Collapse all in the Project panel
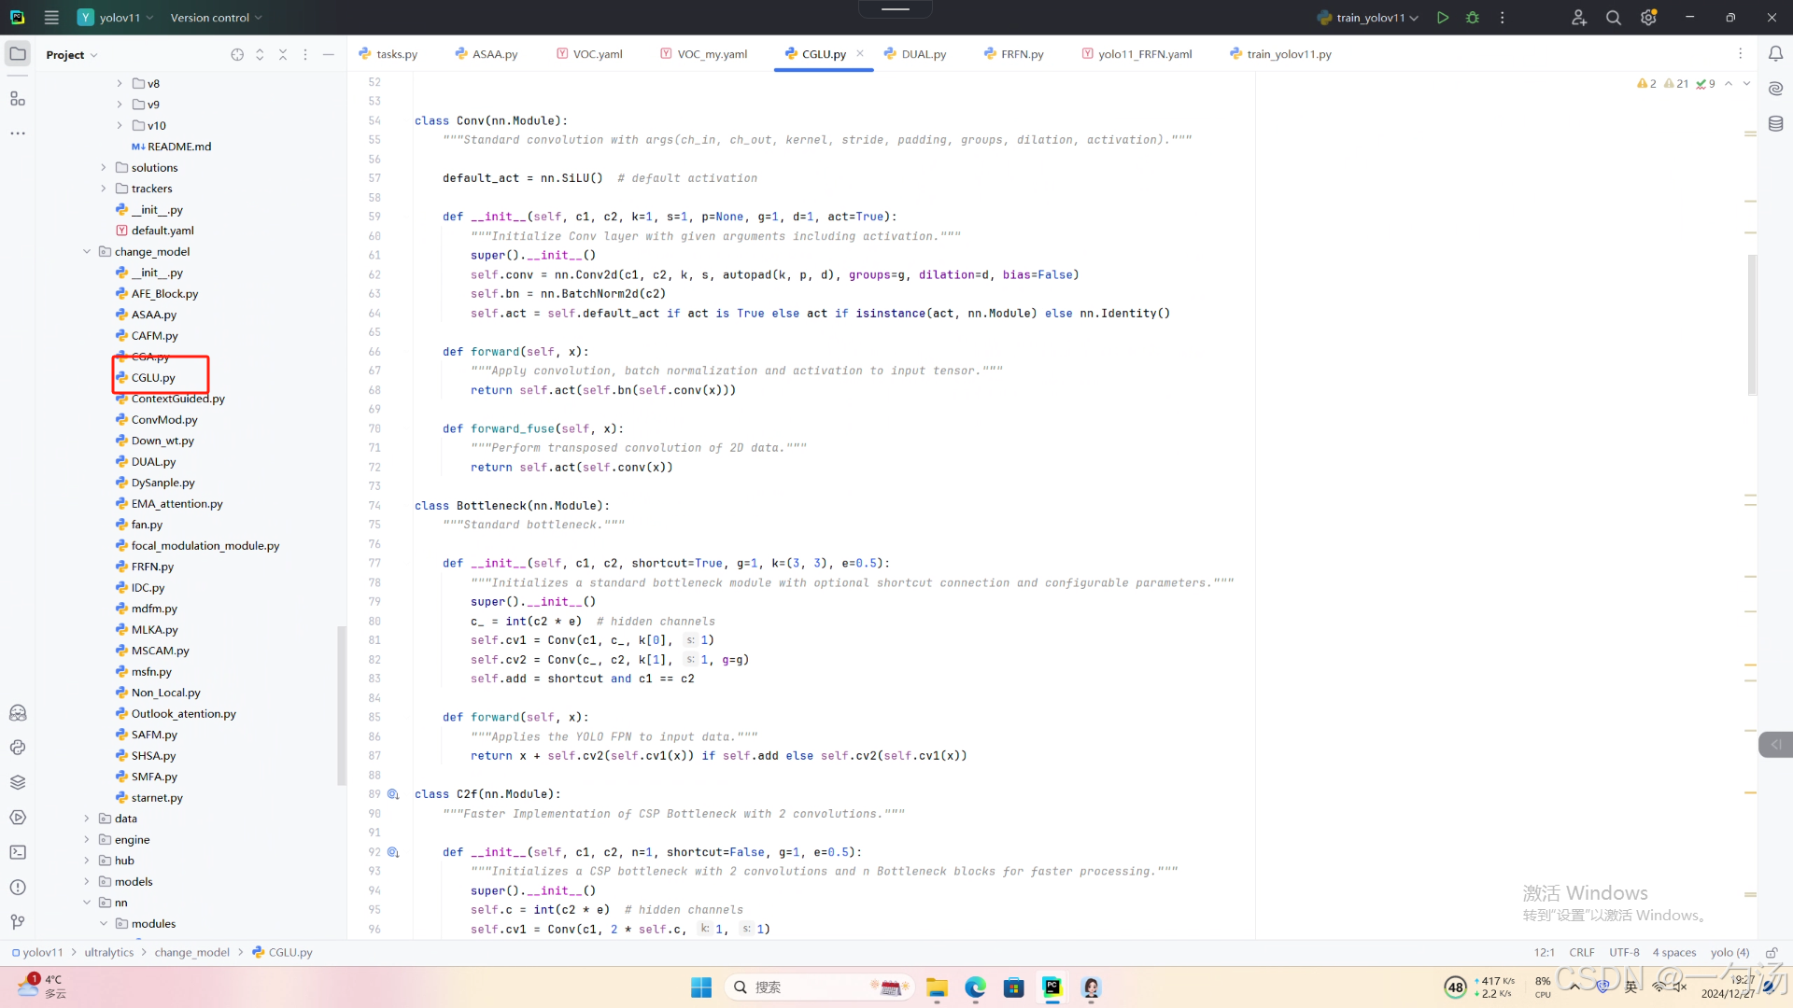Image resolution: width=1793 pixels, height=1008 pixels. pyautogui.click(x=283, y=55)
